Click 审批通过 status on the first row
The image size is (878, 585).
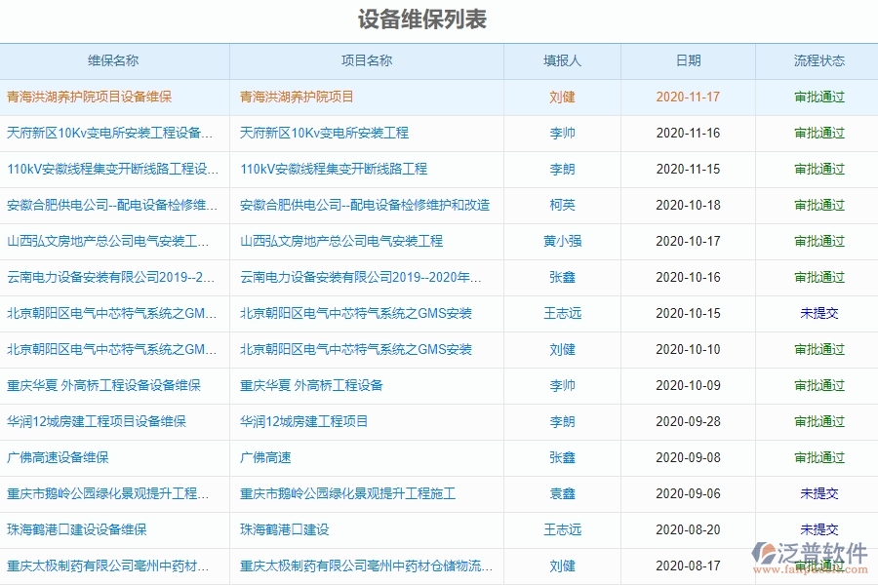(818, 96)
